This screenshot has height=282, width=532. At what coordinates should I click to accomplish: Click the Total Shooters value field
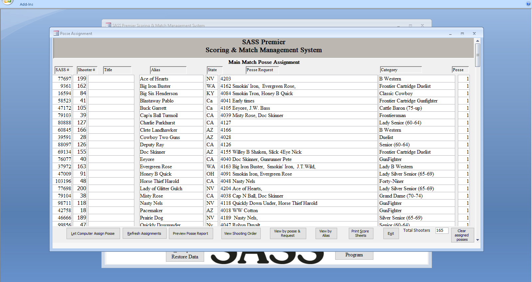(x=442, y=230)
